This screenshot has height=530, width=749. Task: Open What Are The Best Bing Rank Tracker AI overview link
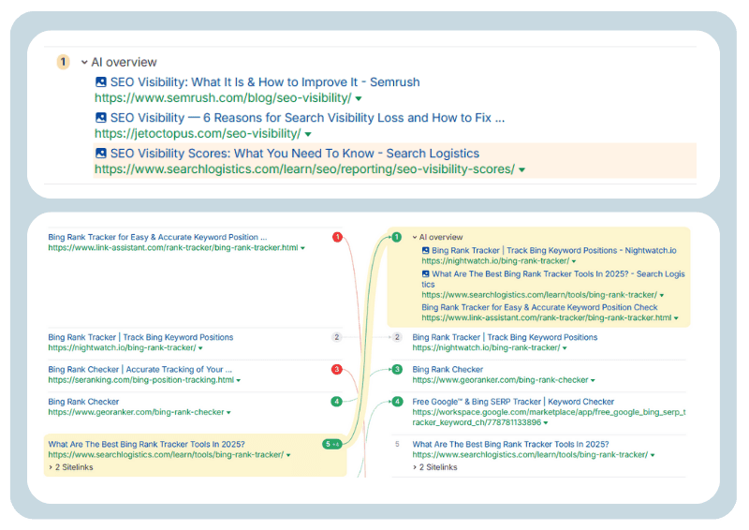pyautogui.click(x=553, y=279)
